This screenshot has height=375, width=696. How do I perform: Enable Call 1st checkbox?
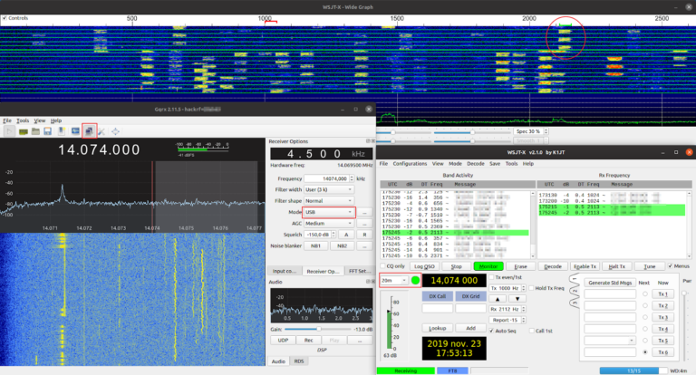pos(531,331)
